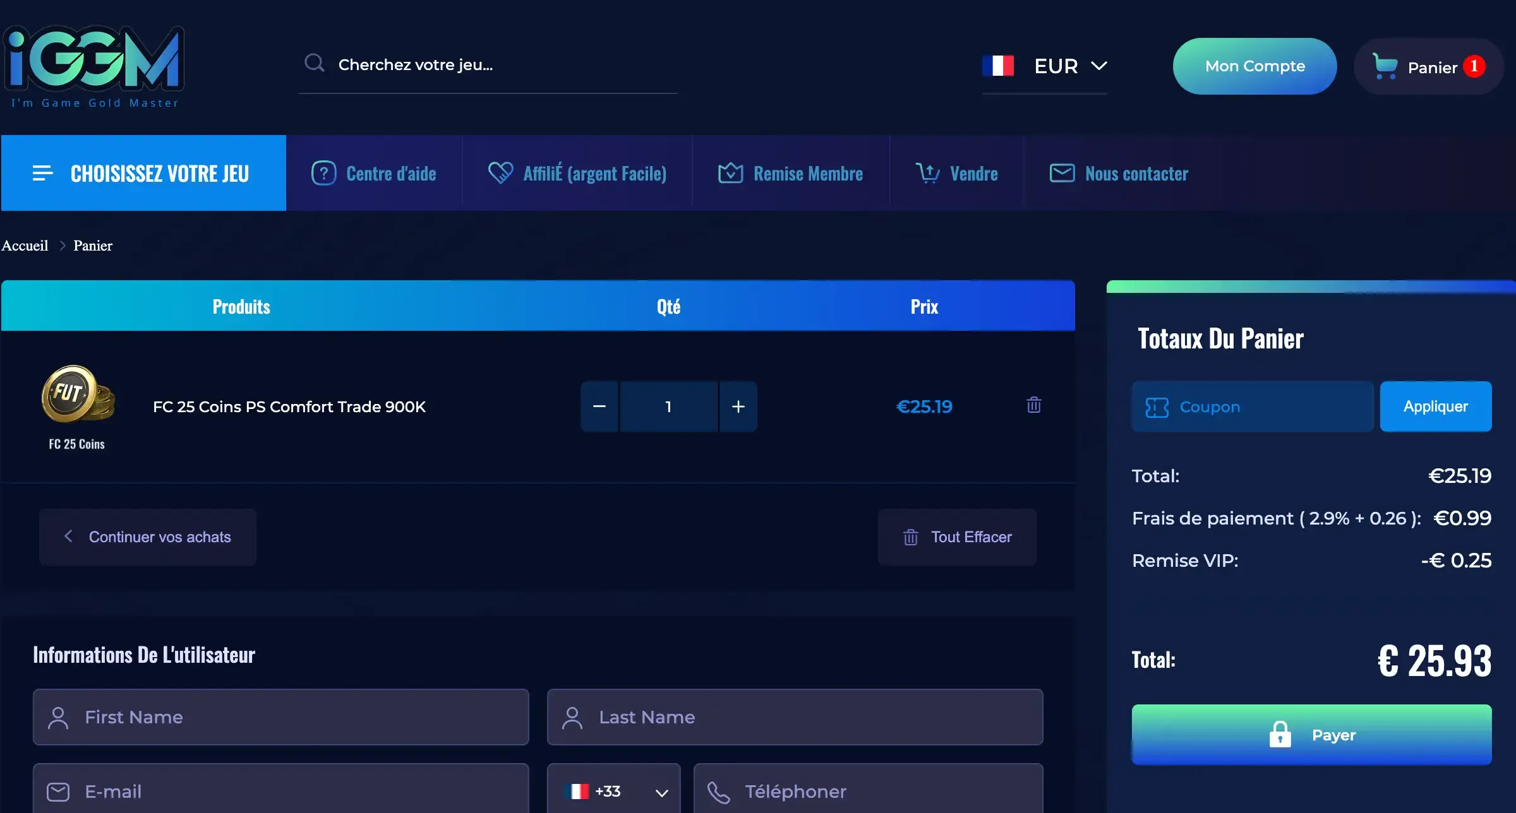Click the Remise VIP -€ 0.25 value
The width and height of the screenshot is (1516, 813).
point(1457,561)
